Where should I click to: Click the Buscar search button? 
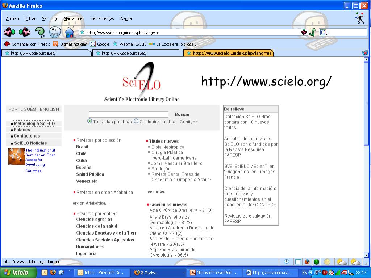pos(182,114)
